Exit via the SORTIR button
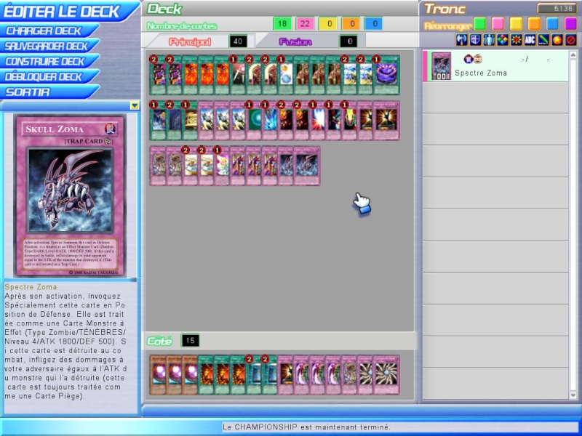The width and height of the screenshot is (582, 436). tap(48, 92)
